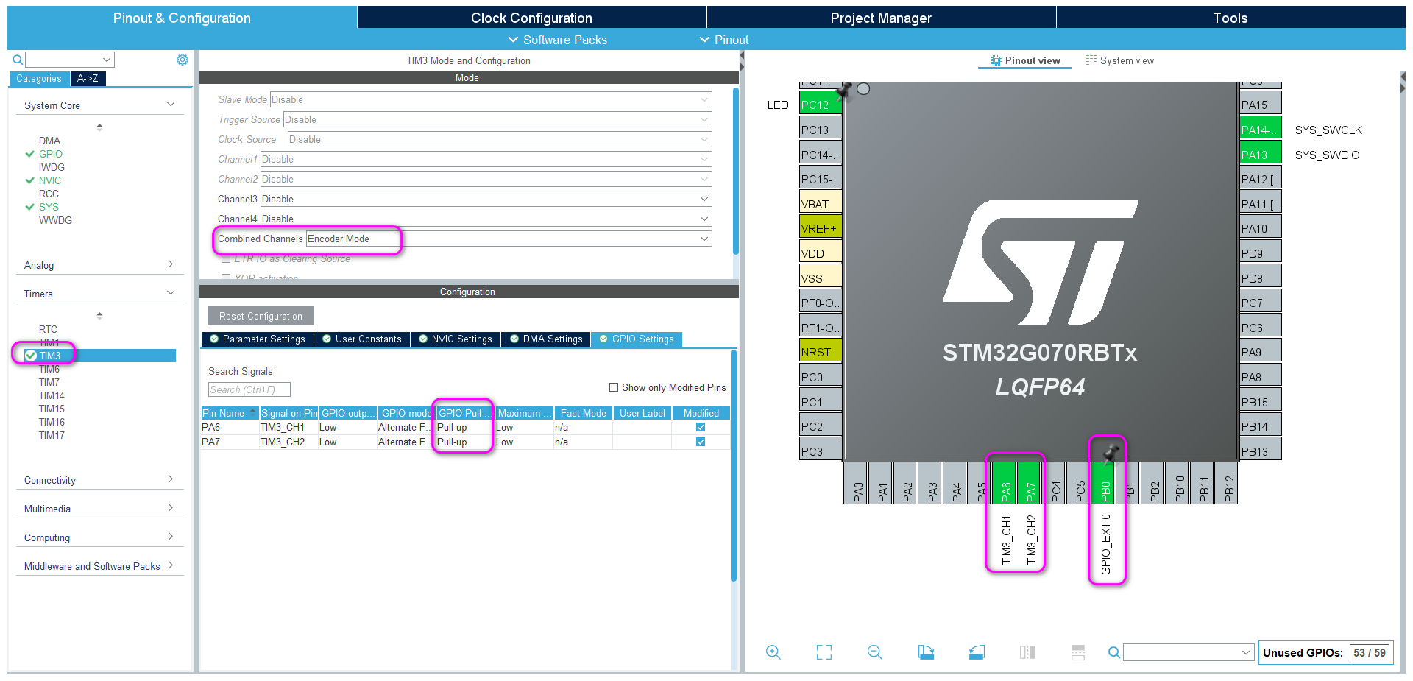This screenshot has height=681, width=1413.
Task: Select TIM3 in Timers list
Action: (49, 356)
